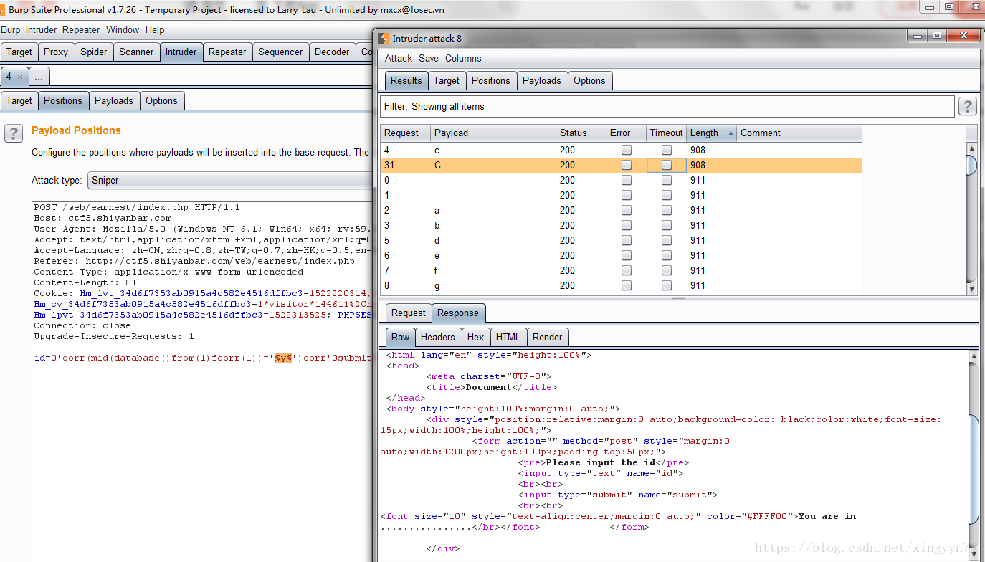Toggle Timeout checkbox for request 7
Screen dimensions: 985x562
[667, 270]
